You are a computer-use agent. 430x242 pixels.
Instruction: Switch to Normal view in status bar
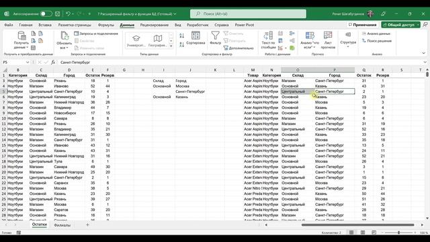coord(351,233)
